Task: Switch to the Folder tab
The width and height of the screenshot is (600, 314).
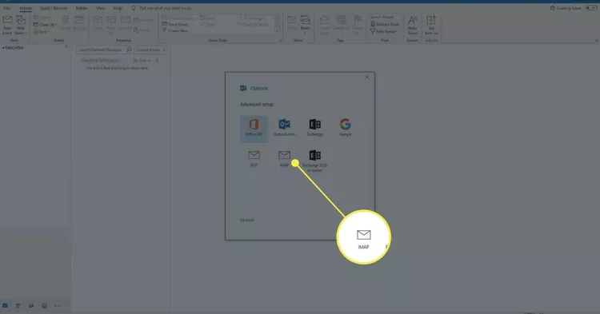Action: [x=82, y=8]
